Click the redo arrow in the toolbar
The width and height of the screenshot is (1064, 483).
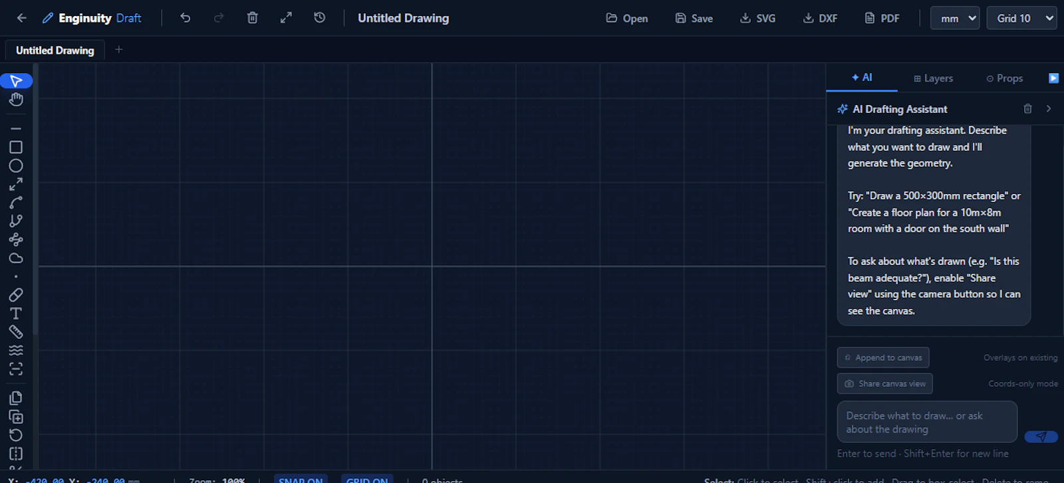(219, 18)
